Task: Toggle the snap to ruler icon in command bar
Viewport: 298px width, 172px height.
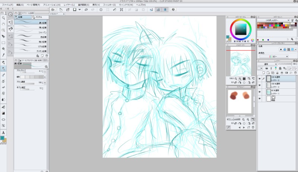Action: [151, 9]
